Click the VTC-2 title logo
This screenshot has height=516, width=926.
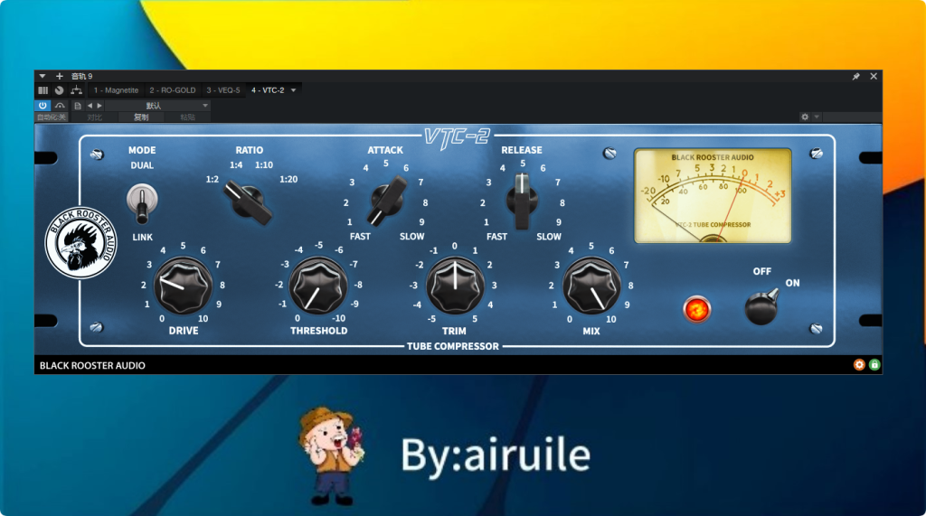[x=457, y=137]
